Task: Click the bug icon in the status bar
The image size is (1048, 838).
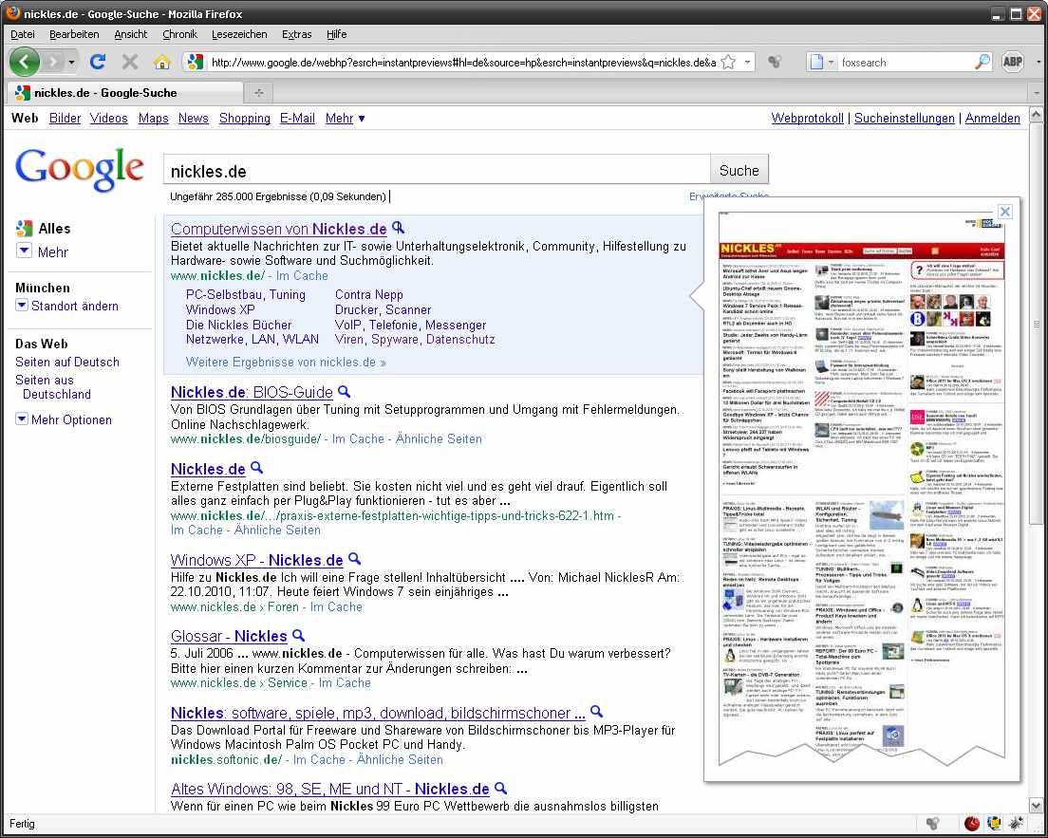Action: click(x=1016, y=824)
